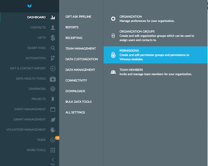Click the Campaigns target icon
Image resolution: width=208 pixels, height=166 pixels.
tap(53, 89)
